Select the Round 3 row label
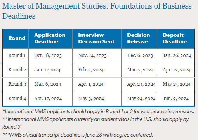 pos(17,84)
